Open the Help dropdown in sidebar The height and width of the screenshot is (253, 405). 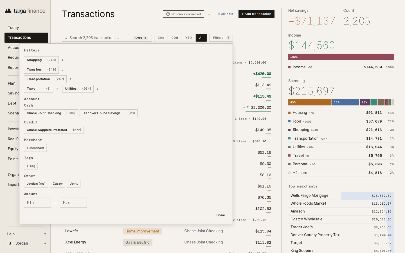tap(26, 234)
